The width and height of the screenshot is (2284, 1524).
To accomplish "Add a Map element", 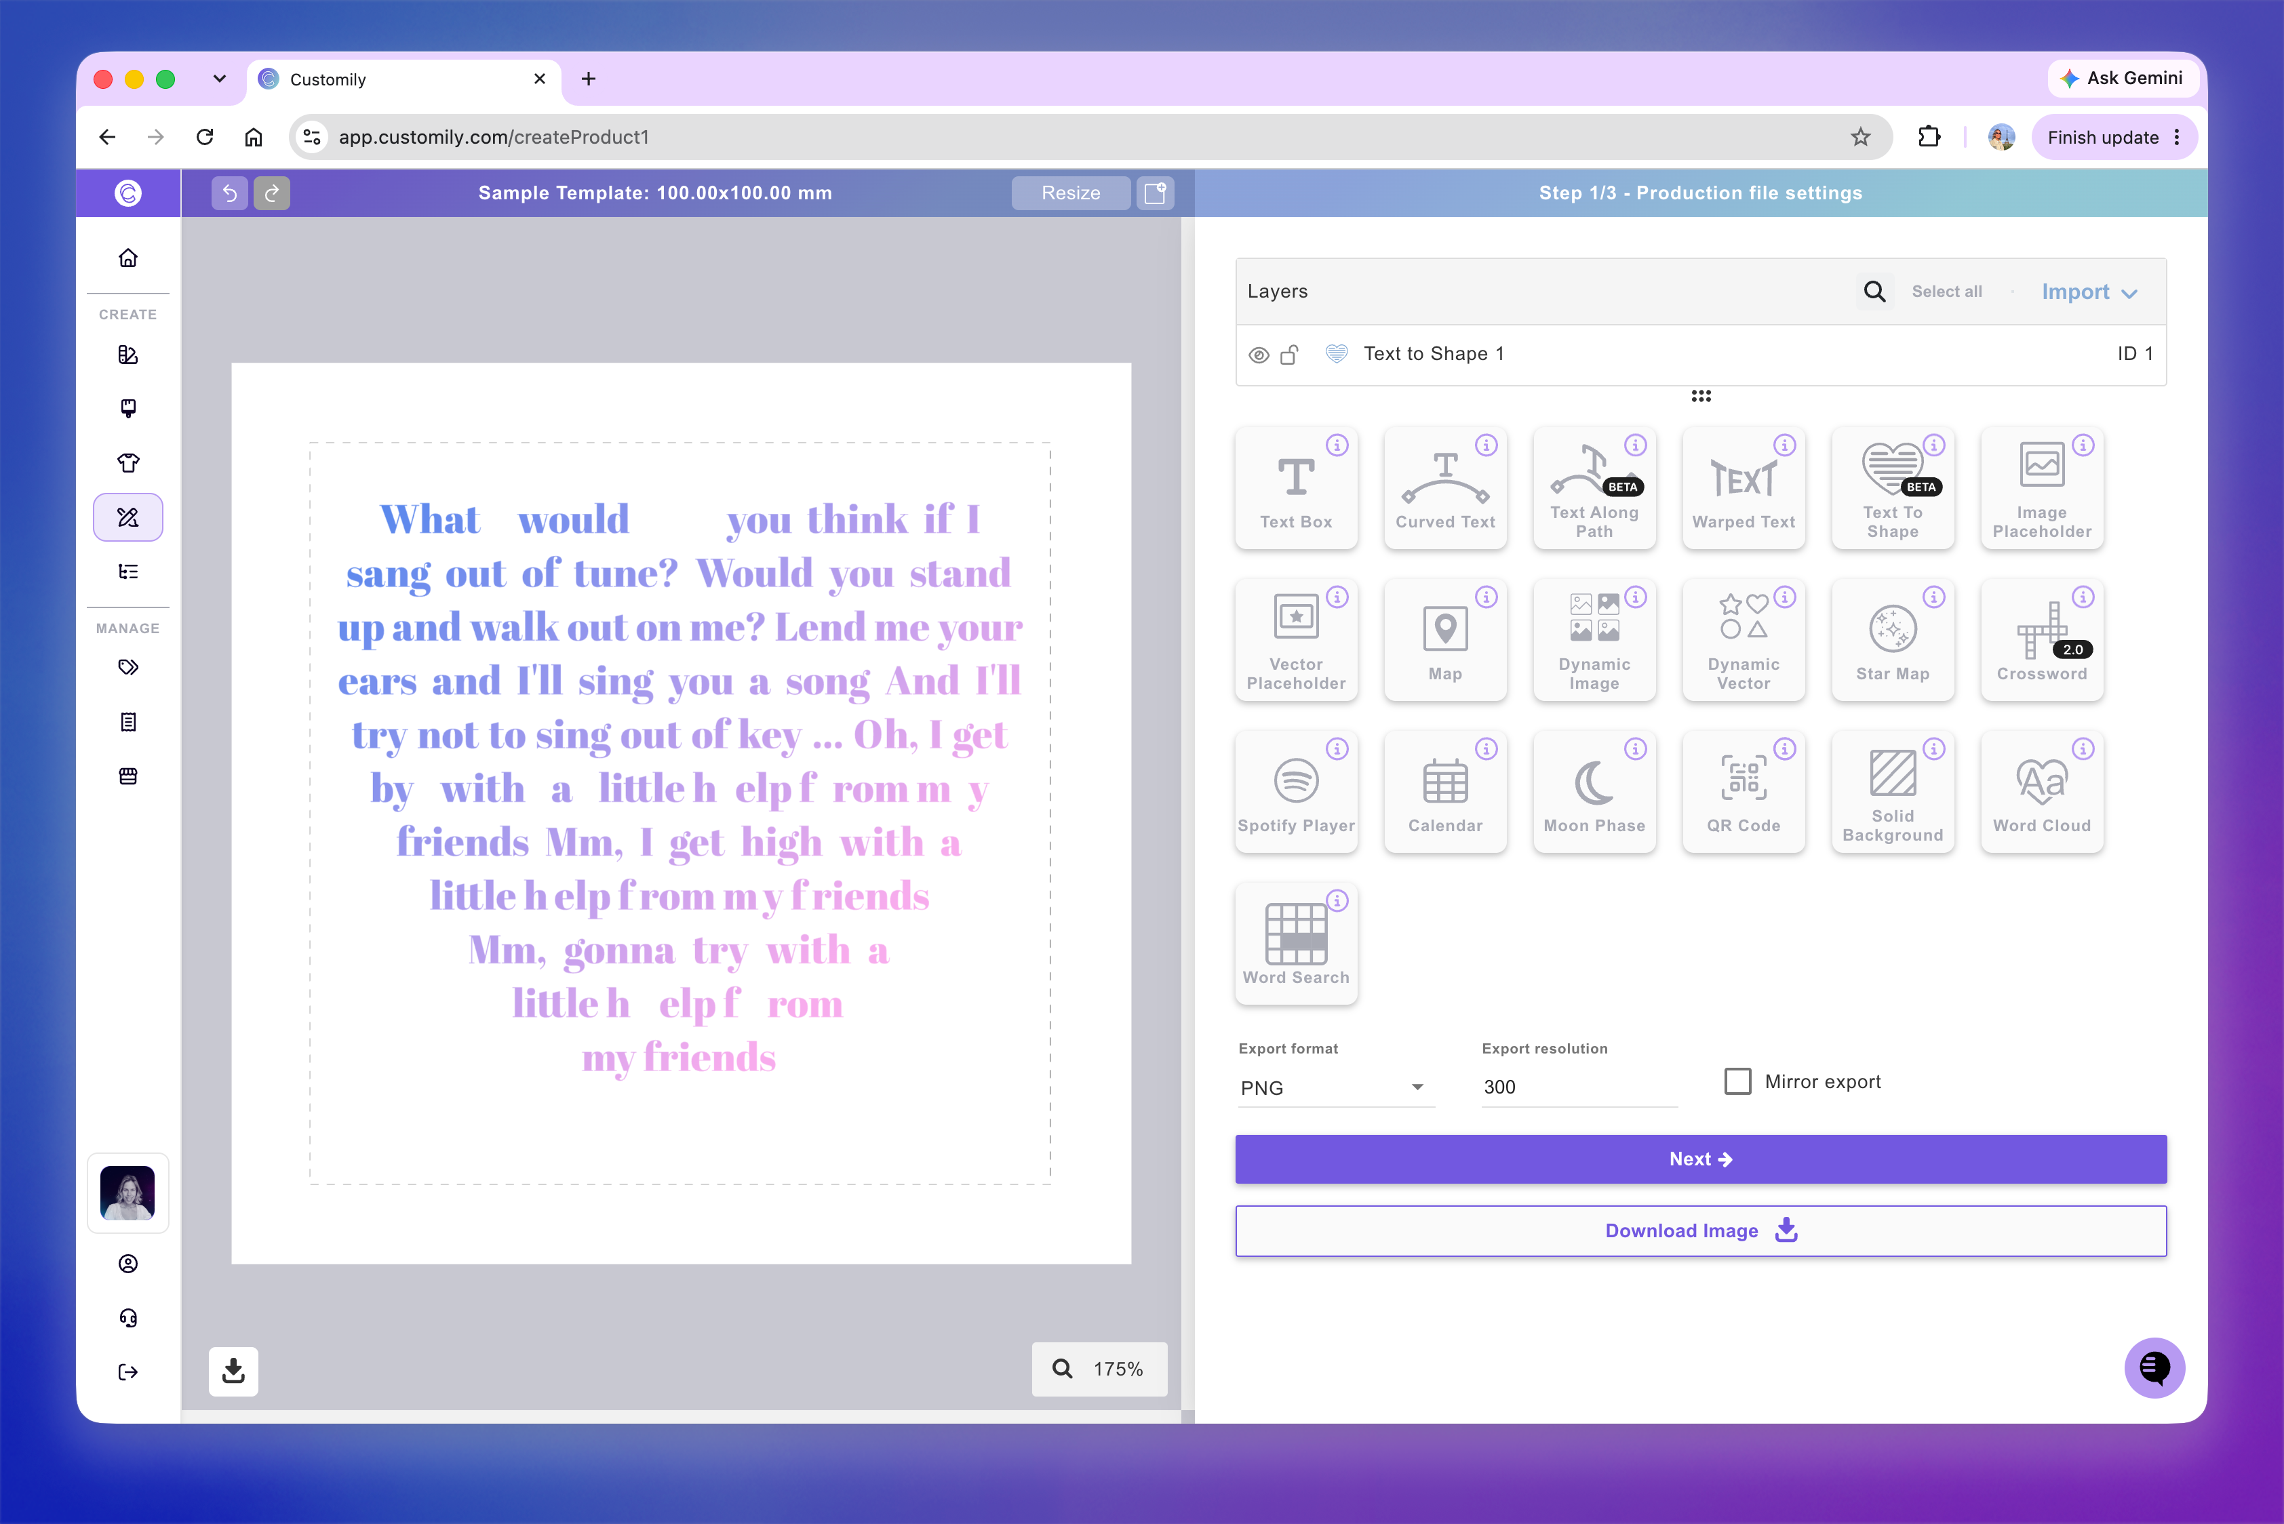I will [1445, 641].
